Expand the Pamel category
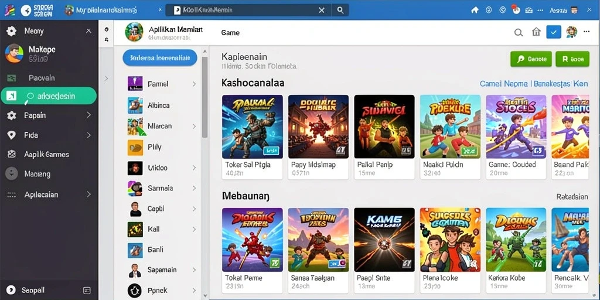 194,84
